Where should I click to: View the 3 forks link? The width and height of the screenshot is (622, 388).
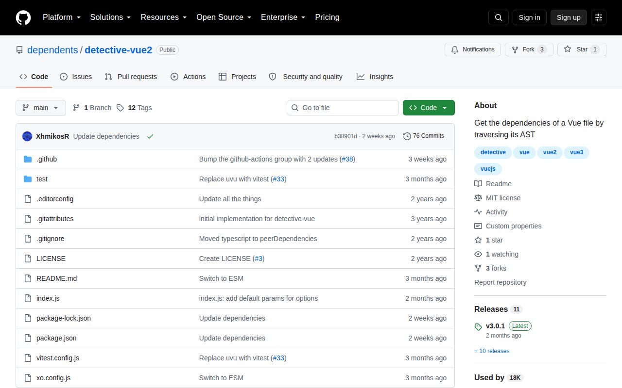(490, 268)
